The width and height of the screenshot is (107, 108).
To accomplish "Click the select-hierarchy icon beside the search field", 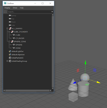I will [5, 12].
